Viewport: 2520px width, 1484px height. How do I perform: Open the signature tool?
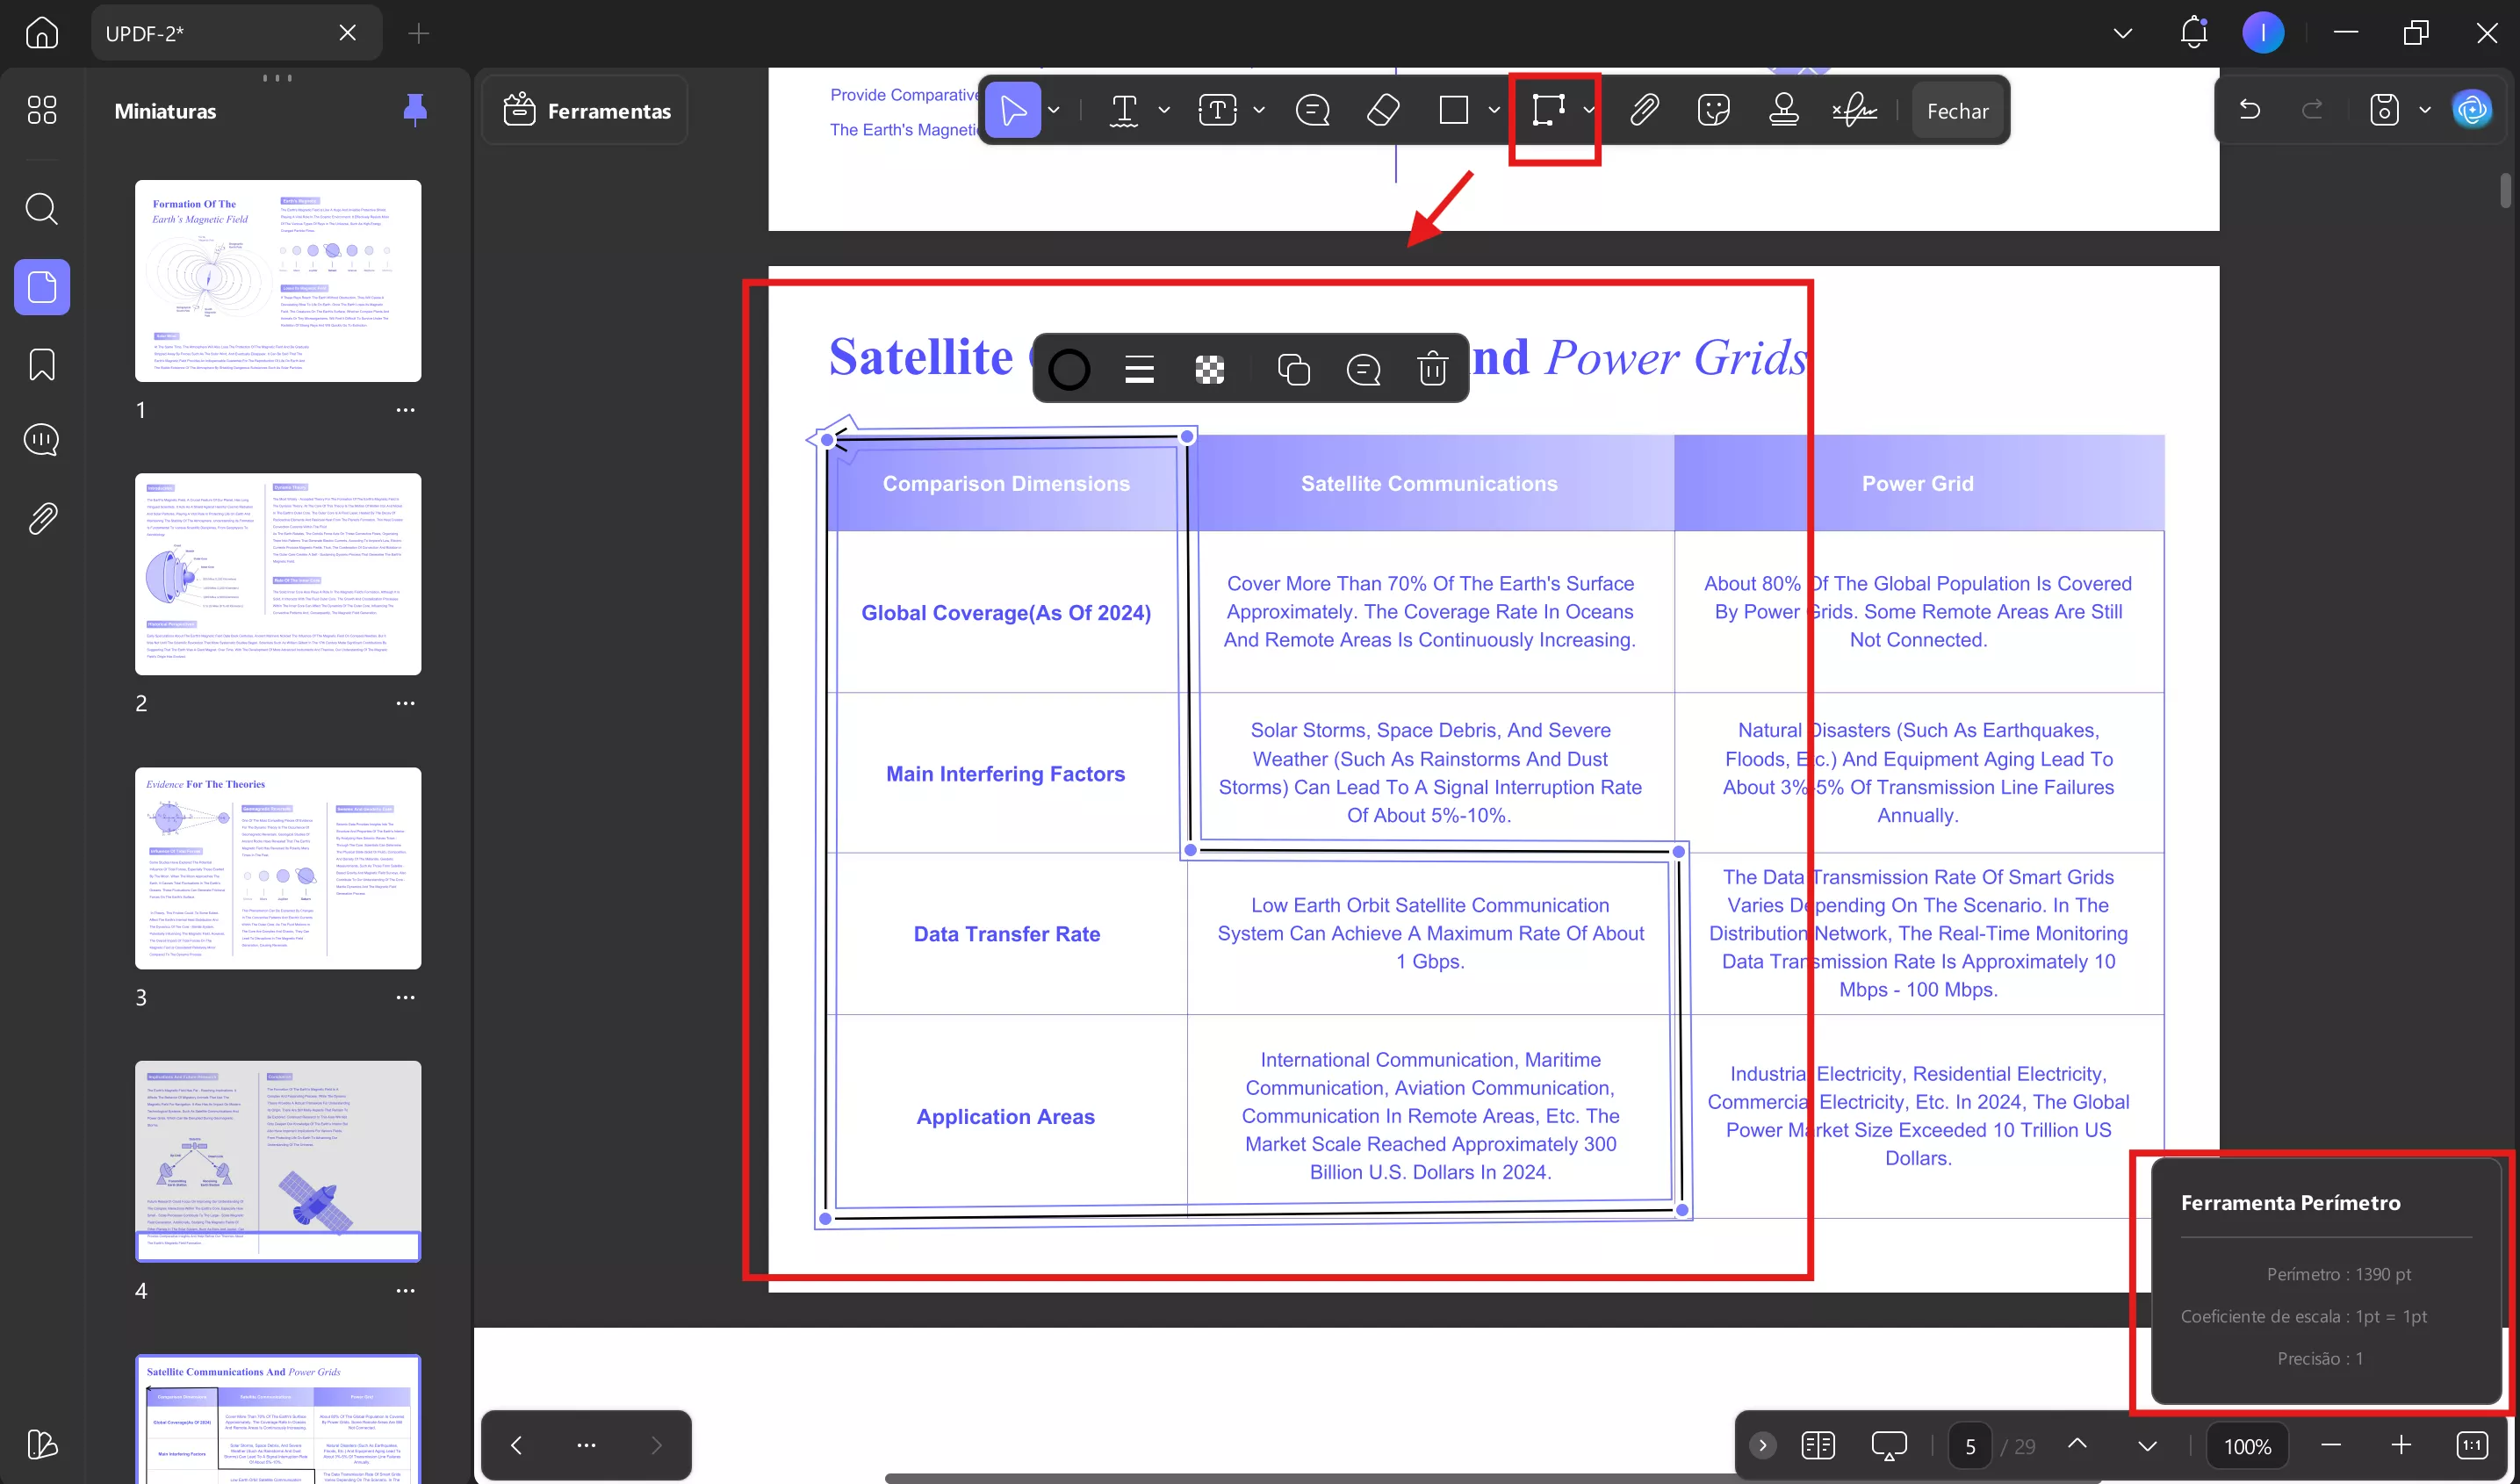coord(1854,110)
